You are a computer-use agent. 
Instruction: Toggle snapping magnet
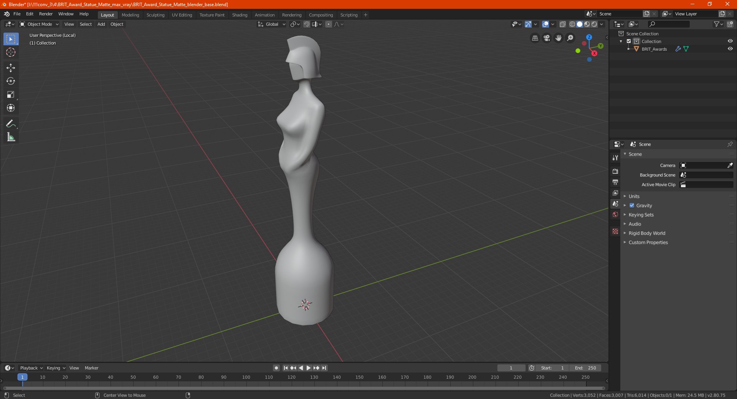tap(307, 24)
